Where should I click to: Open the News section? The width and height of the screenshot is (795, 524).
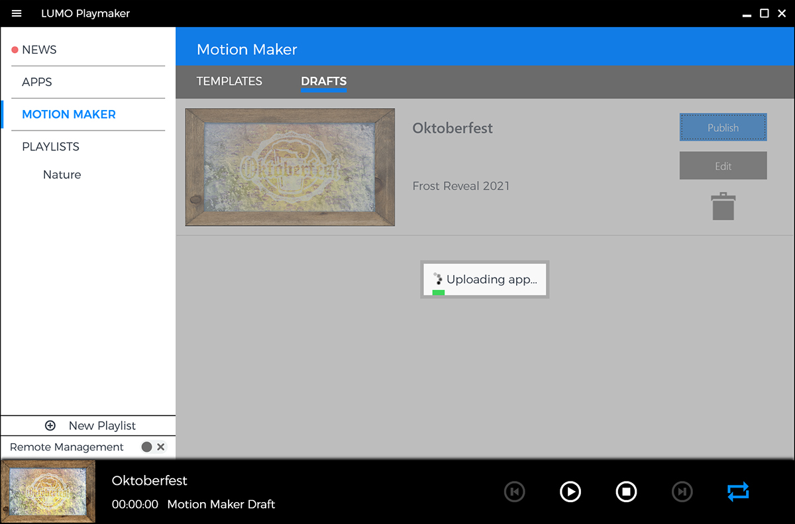(39, 50)
